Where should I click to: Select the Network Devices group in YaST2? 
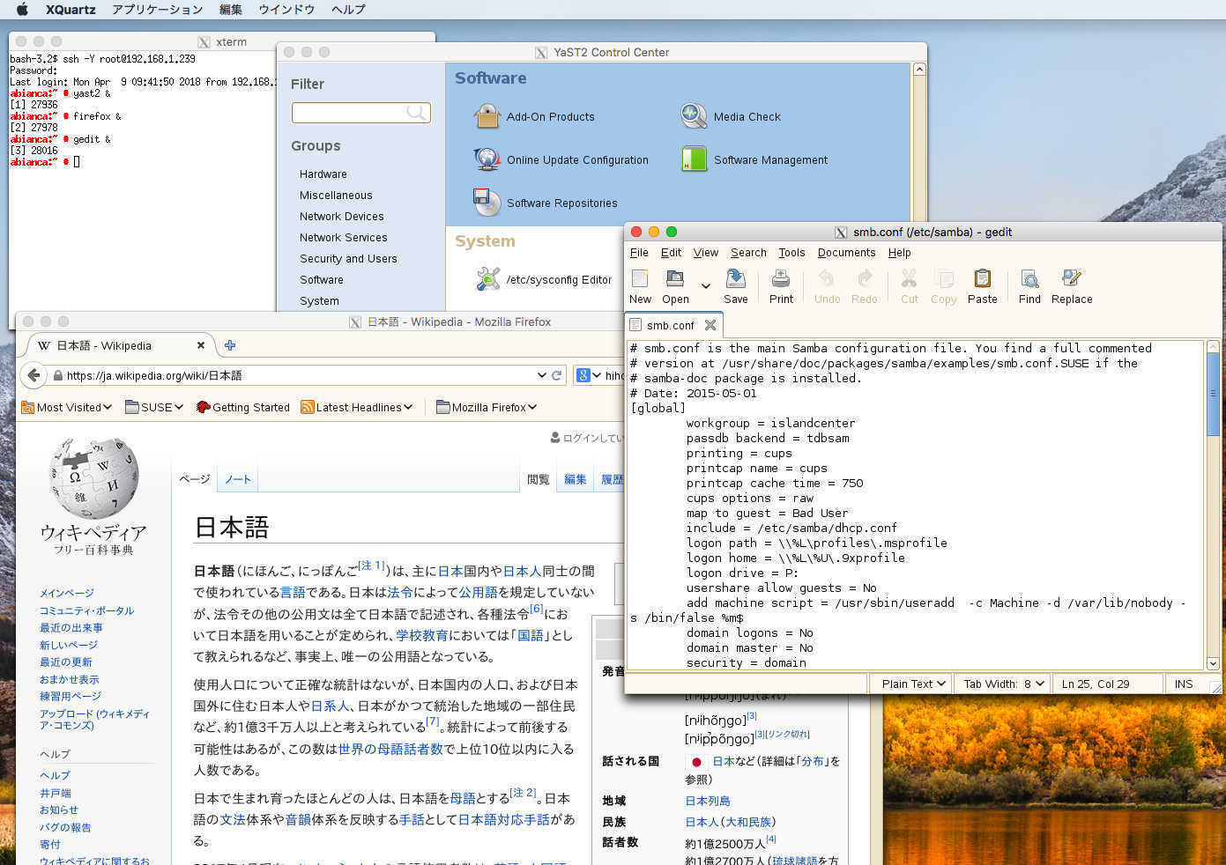click(x=341, y=217)
